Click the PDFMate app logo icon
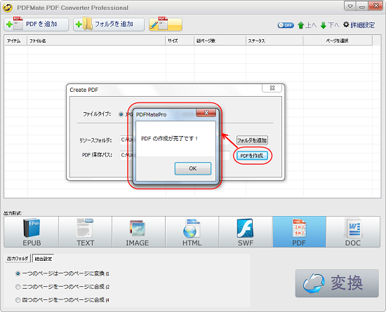 click(x=8, y=8)
